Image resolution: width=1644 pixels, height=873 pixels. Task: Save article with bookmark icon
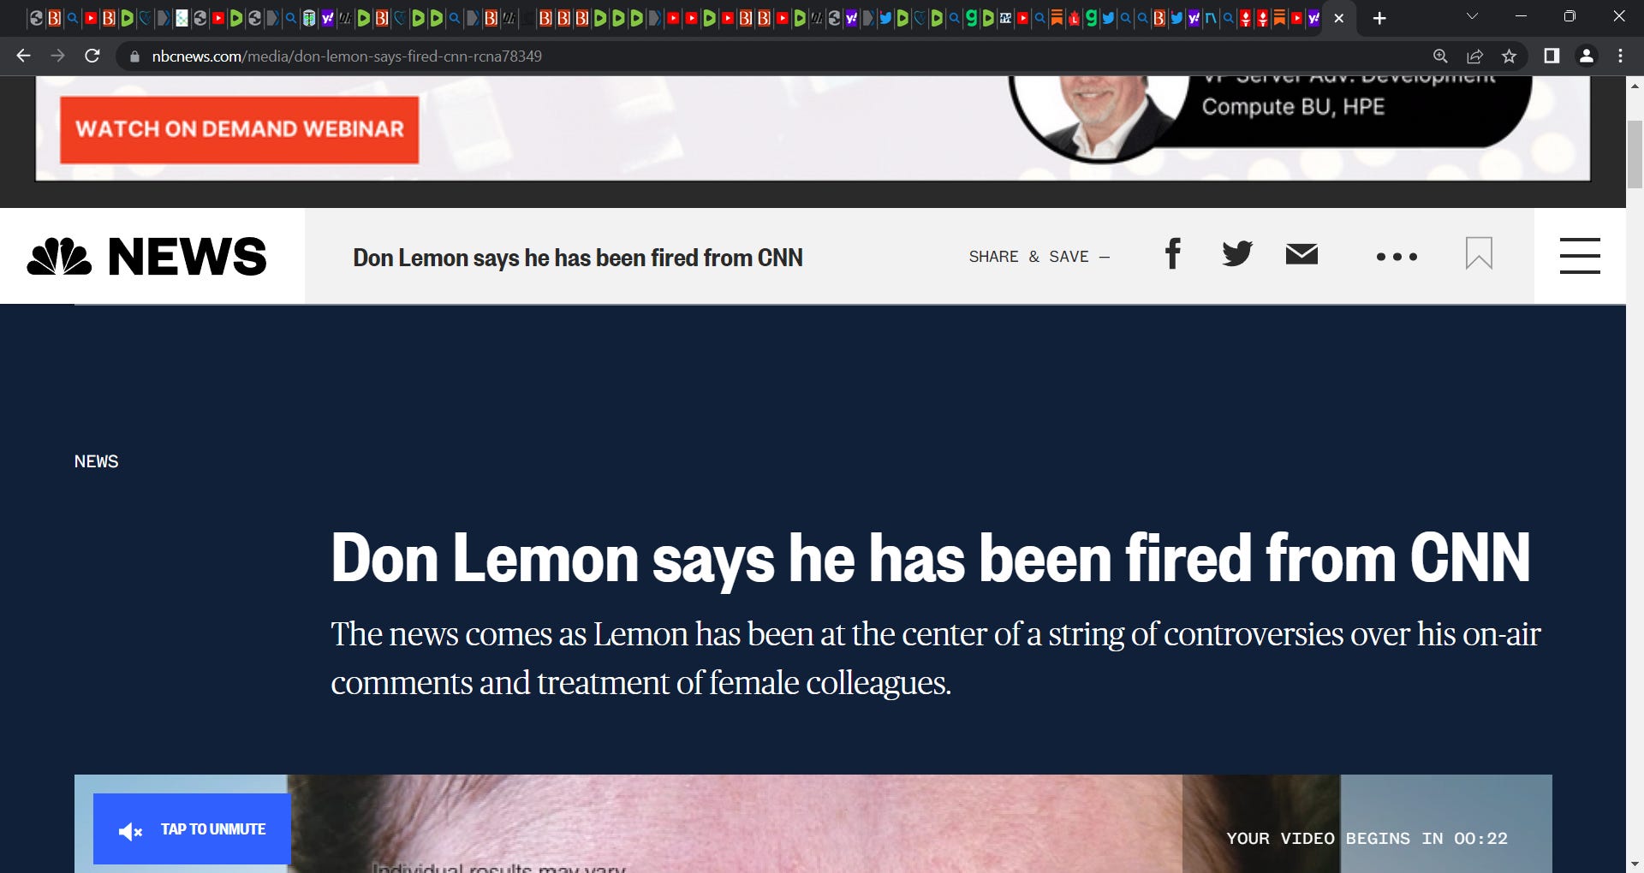pos(1479,253)
